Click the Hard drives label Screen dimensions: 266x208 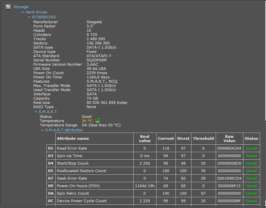36,12
